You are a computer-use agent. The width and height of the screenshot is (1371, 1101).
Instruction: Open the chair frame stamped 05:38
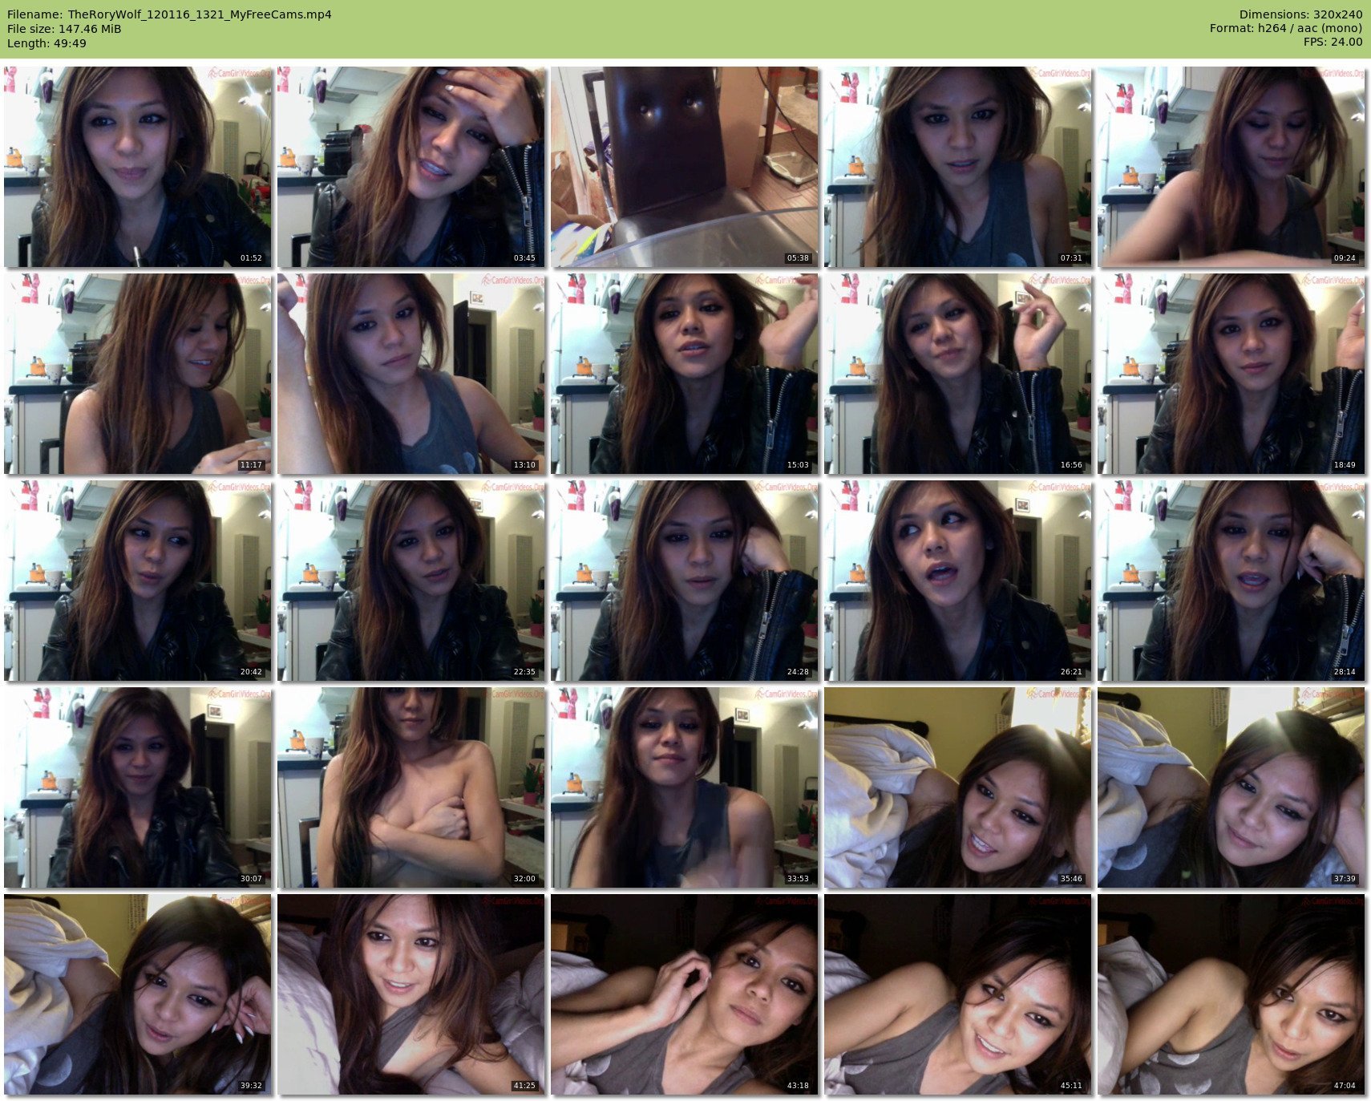pos(685,167)
